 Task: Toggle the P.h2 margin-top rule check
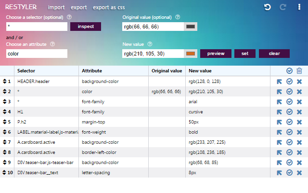point(289,122)
